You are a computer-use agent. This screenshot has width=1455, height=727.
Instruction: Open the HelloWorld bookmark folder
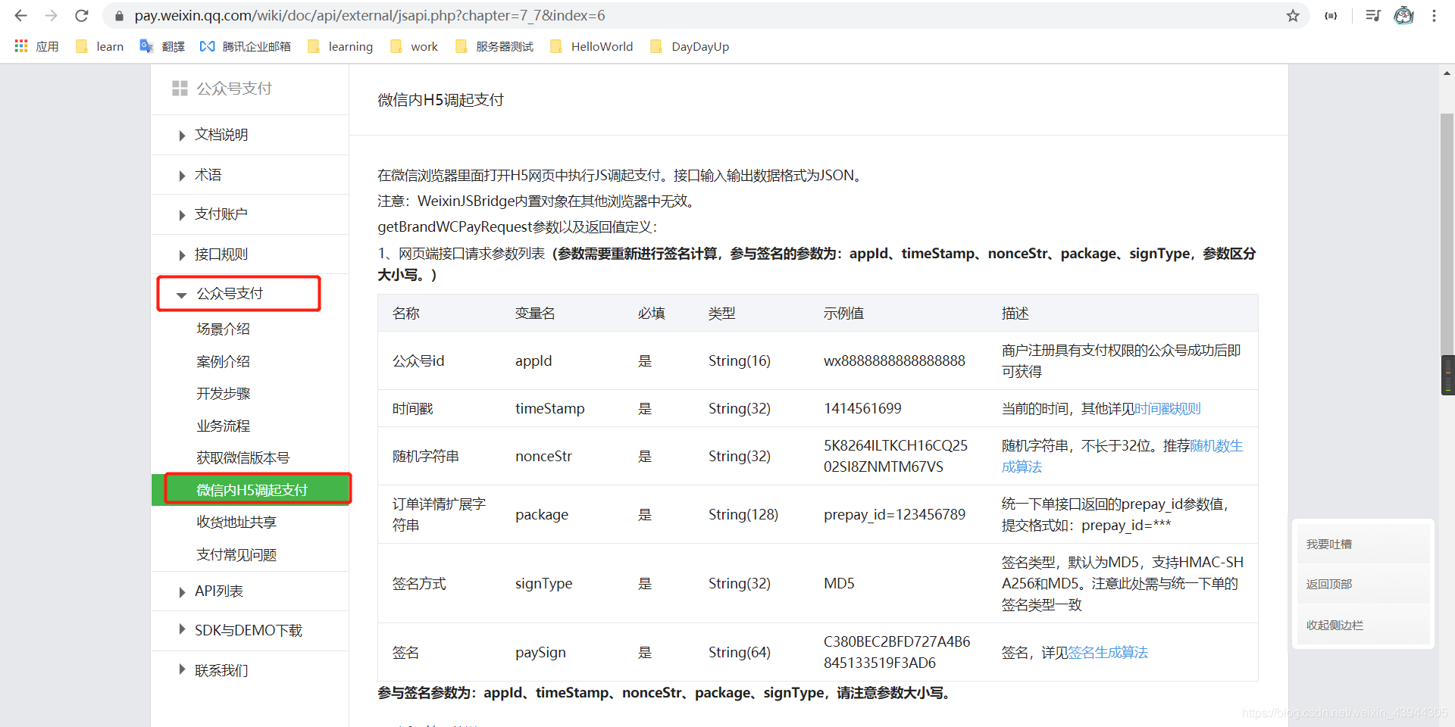click(x=591, y=46)
